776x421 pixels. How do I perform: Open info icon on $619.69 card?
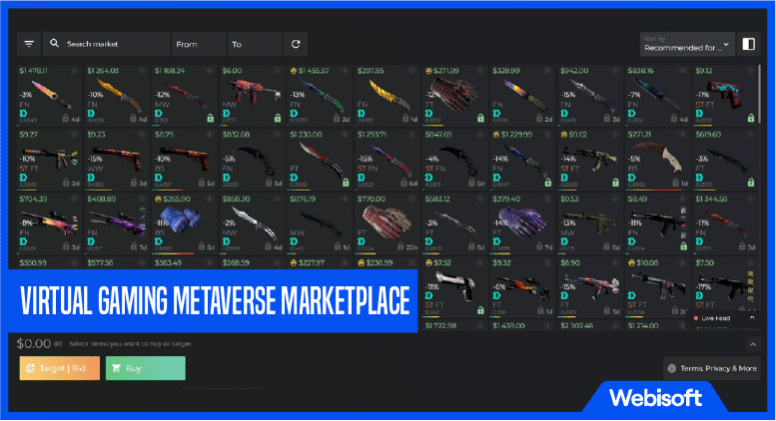pos(750,135)
